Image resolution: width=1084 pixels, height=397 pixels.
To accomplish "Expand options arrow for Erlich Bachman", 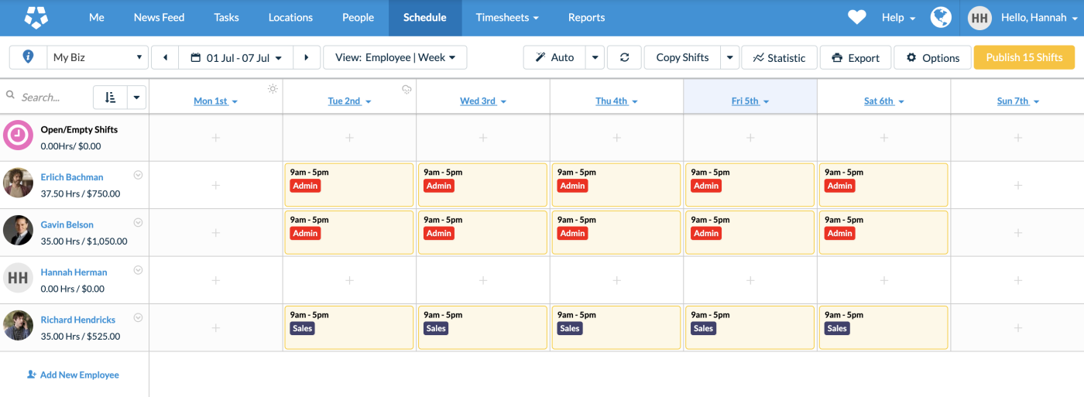I will 139,175.
